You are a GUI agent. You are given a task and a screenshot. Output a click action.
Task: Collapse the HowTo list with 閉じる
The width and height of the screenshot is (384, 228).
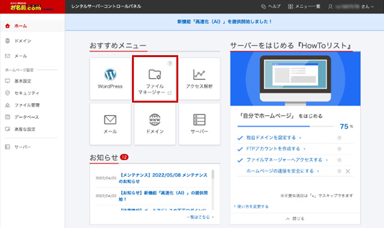295,218
